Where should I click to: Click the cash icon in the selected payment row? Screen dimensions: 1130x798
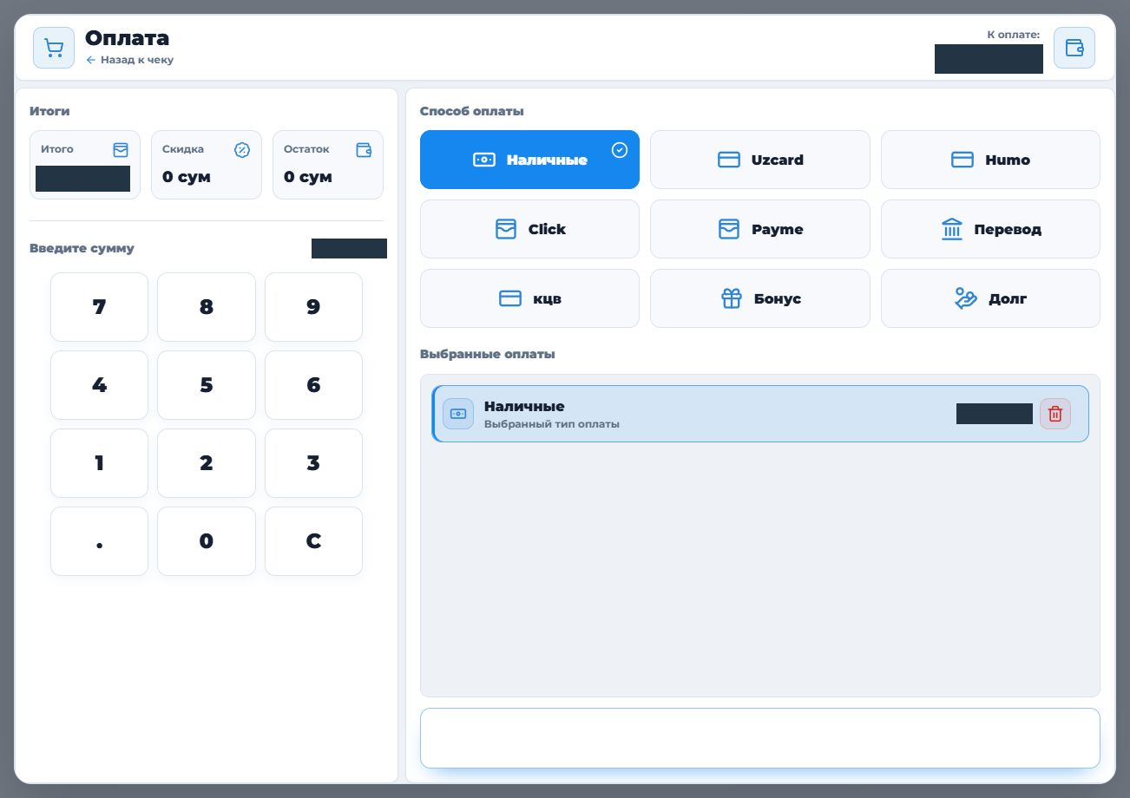click(458, 414)
